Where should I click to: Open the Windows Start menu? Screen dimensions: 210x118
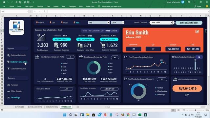(65, 115)
